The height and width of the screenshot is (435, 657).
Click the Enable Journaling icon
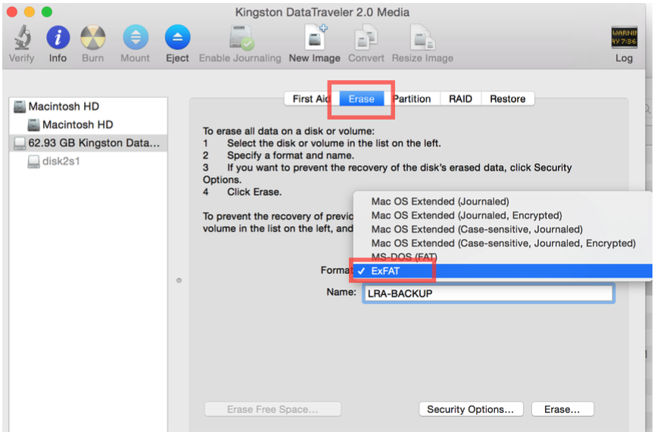click(241, 38)
